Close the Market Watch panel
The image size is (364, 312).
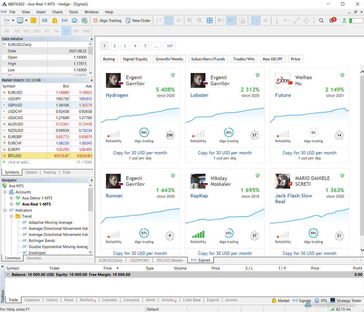(91, 80)
